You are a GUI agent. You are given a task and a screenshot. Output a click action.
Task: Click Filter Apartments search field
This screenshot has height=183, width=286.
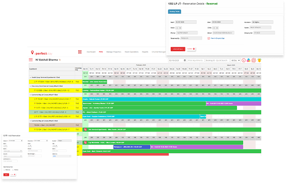196,60
